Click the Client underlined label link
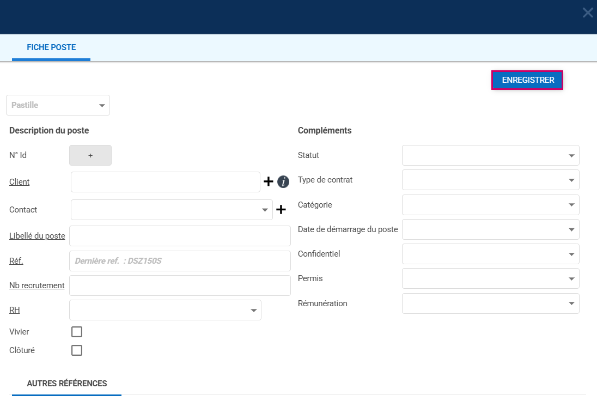The width and height of the screenshot is (597, 407). click(20, 182)
